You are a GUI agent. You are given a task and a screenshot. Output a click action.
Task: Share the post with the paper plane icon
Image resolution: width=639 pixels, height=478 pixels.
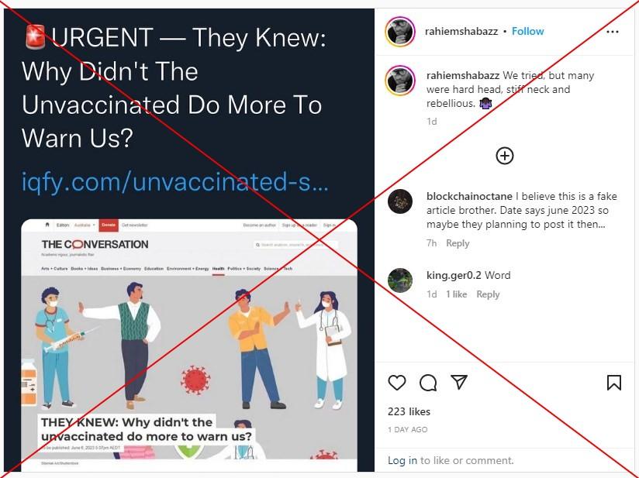[459, 382]
